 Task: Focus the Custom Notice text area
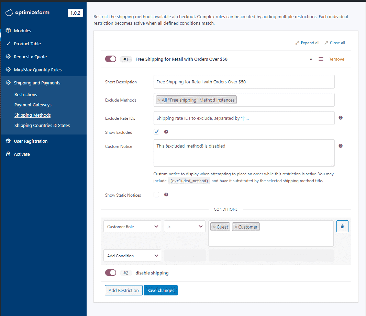click(x=244, y=153)
